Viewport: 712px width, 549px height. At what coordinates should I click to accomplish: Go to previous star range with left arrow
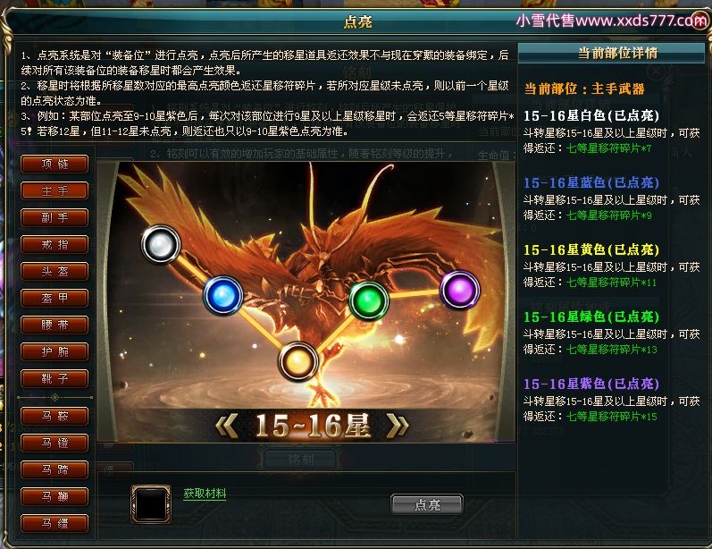(x=227, y=426)
